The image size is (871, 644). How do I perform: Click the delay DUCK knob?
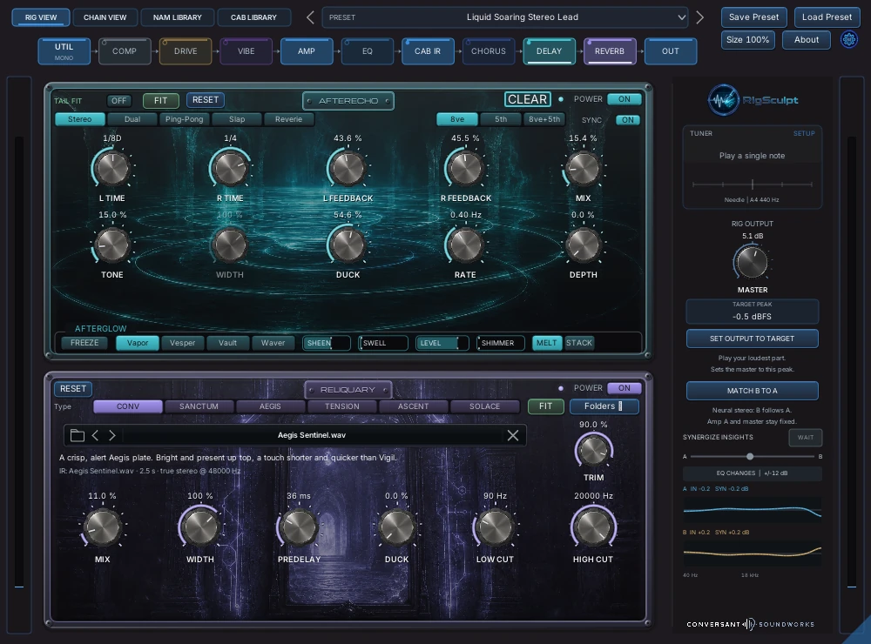point(348,245)
